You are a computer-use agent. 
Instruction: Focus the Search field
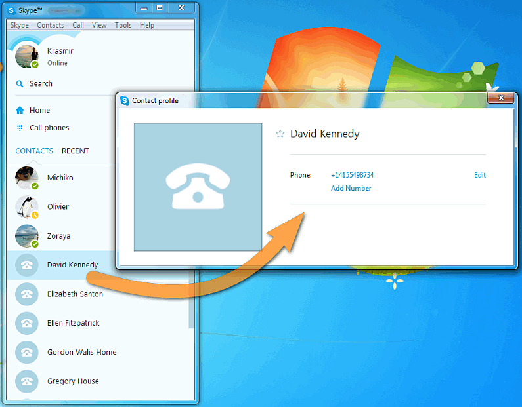[x=41, y=83]
